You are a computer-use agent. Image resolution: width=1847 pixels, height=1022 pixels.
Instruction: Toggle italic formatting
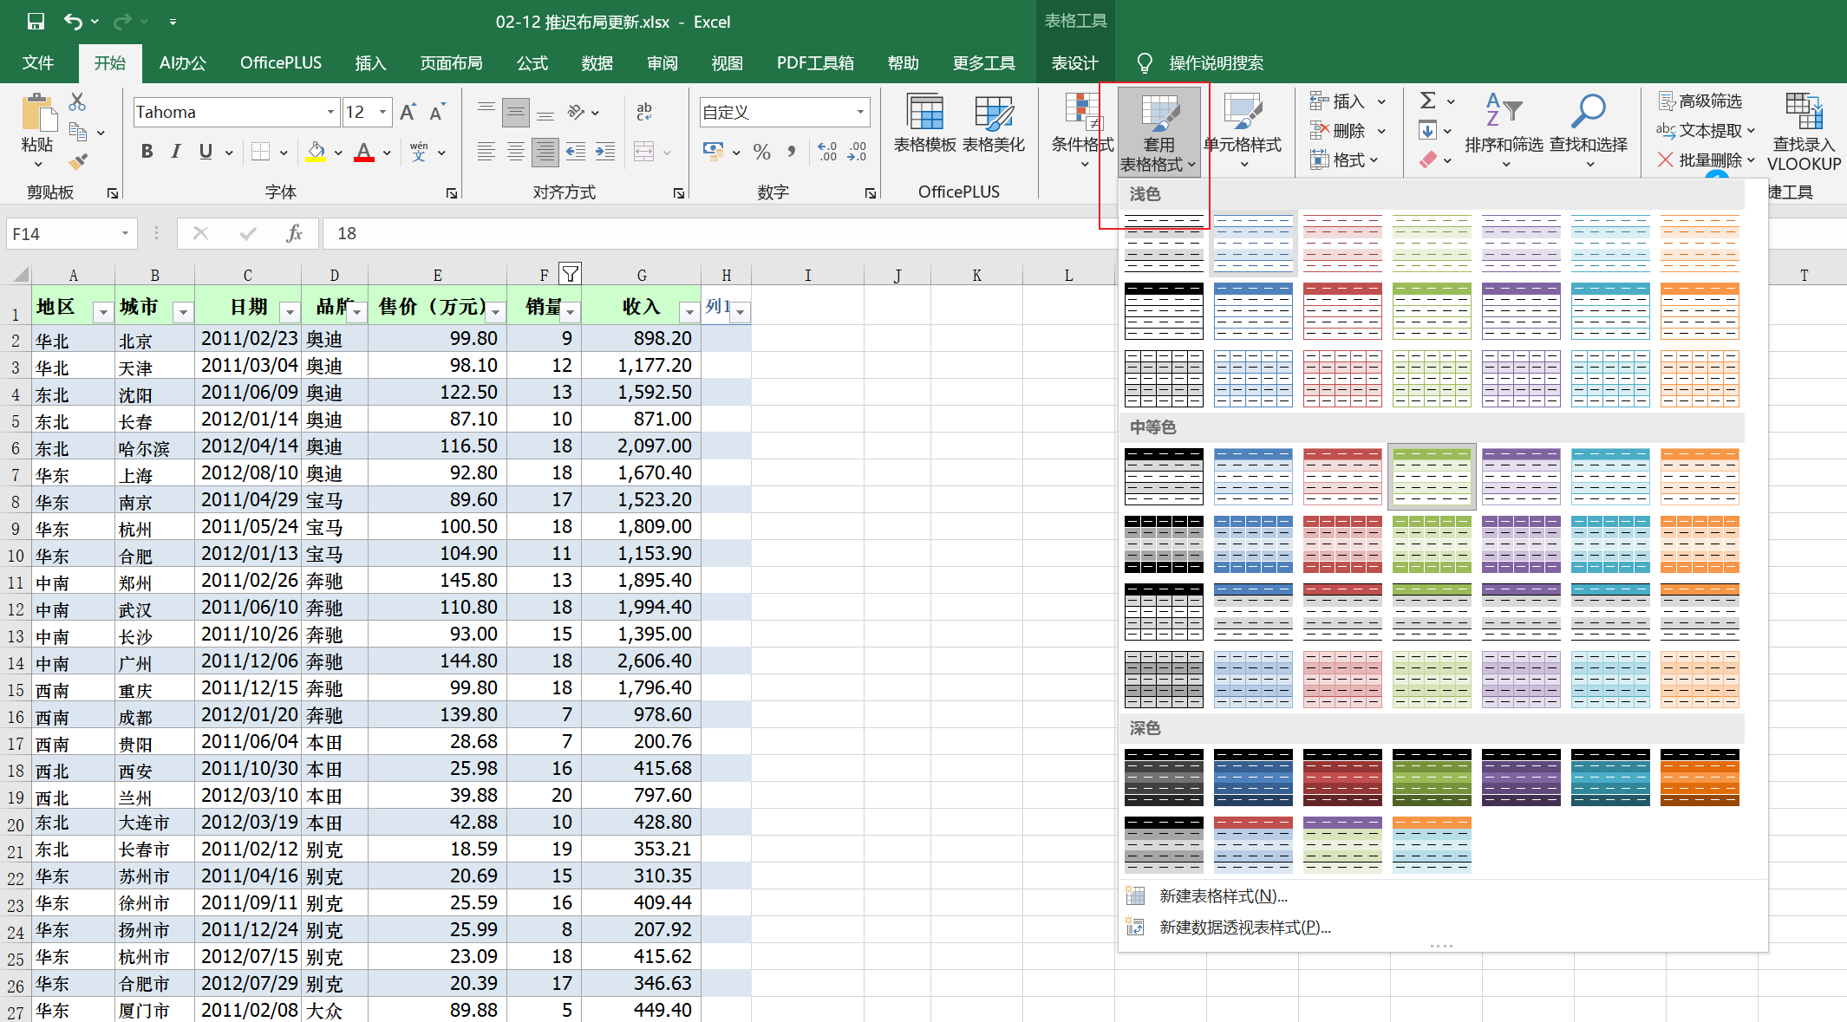(176, 152)
